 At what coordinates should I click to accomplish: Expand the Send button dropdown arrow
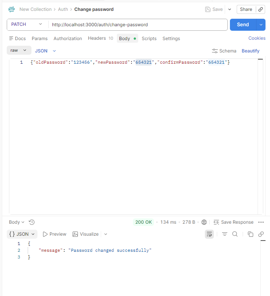[261, 25]
